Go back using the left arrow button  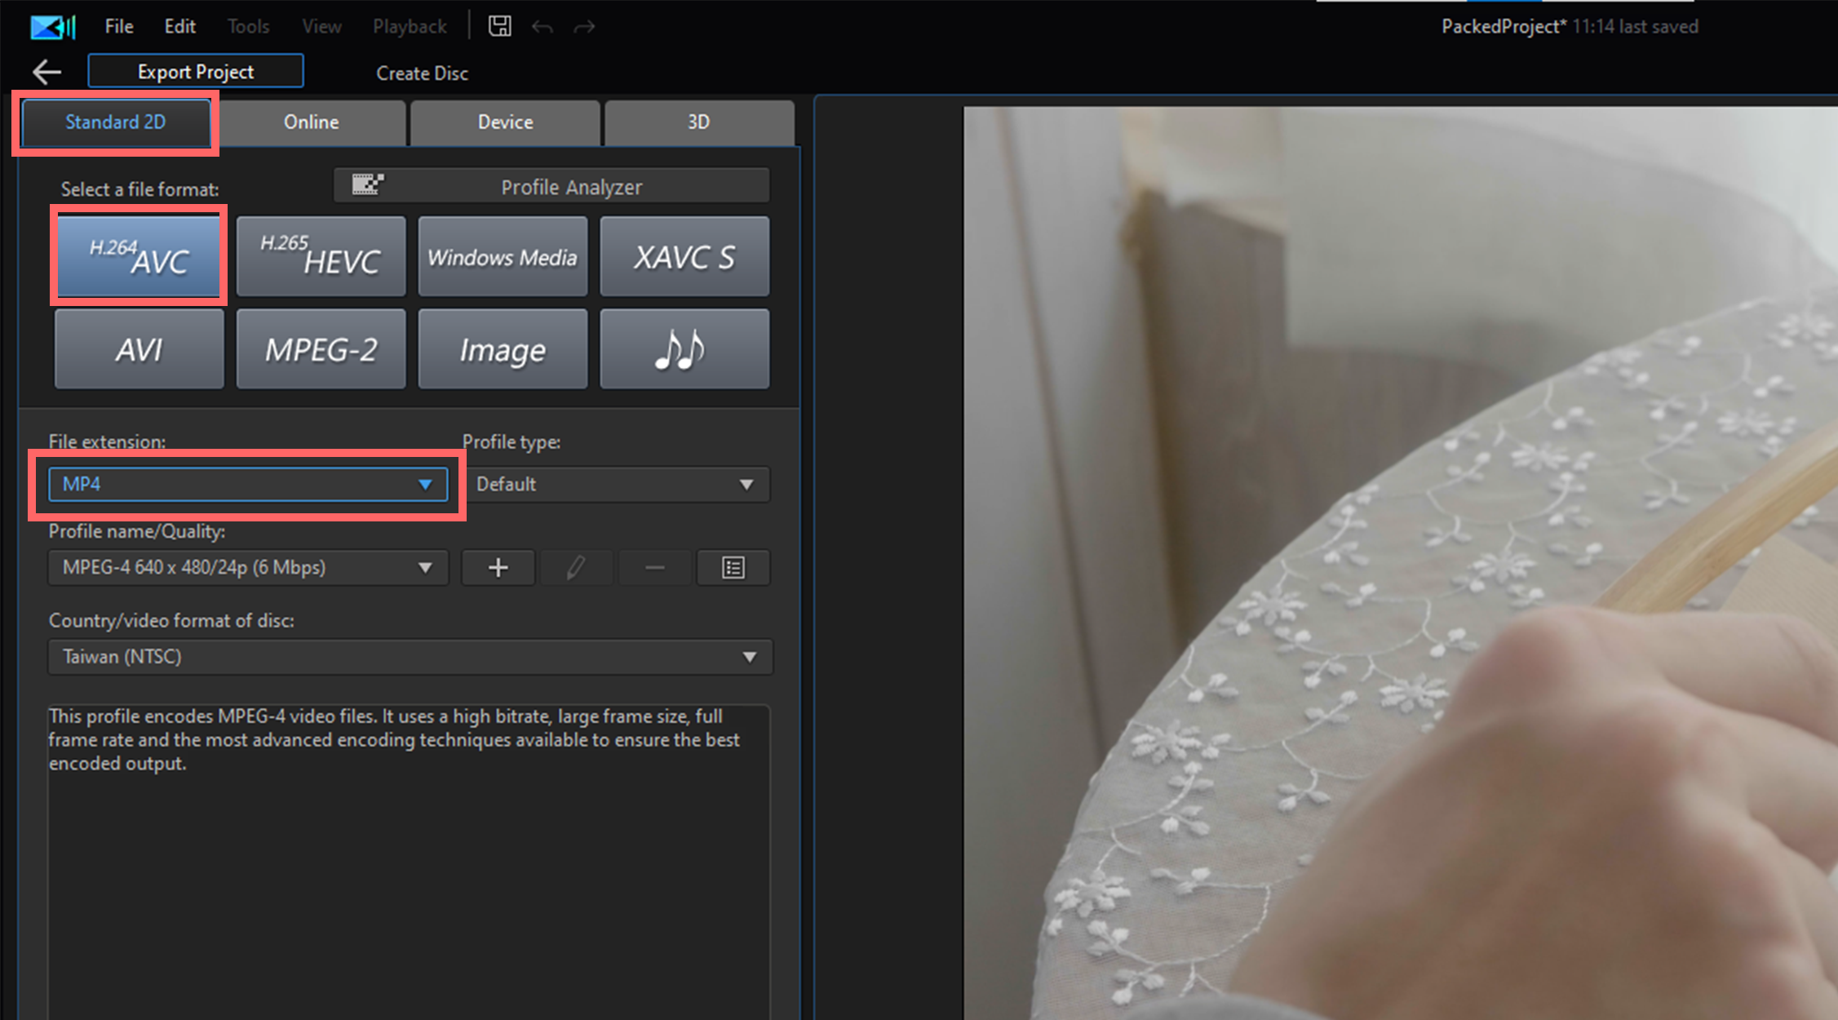point(47,72)
